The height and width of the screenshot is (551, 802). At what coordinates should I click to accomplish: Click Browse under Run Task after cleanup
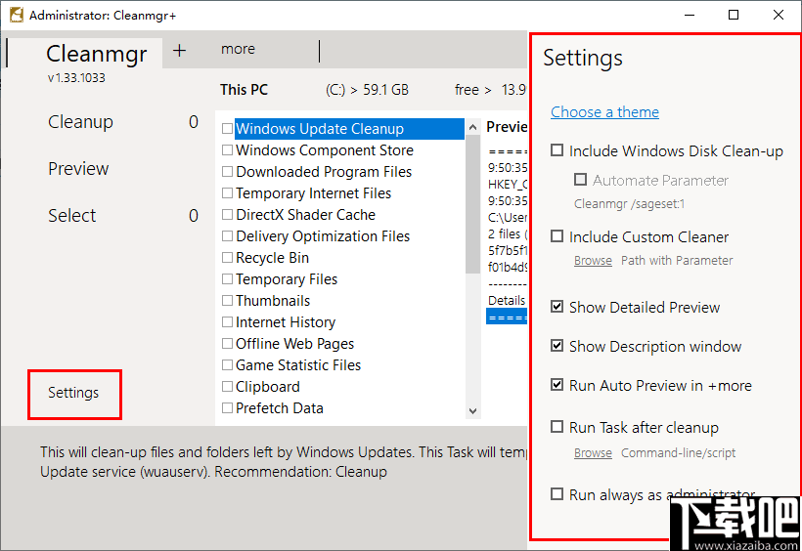click(x=593, y=453)
